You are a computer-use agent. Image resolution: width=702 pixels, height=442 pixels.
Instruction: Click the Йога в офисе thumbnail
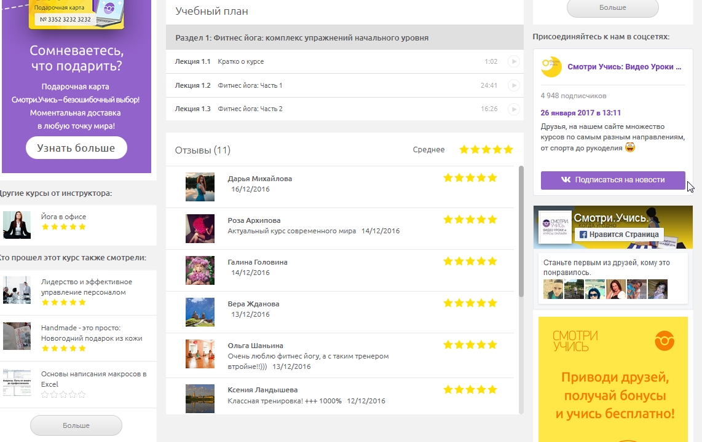pos(17,225)
